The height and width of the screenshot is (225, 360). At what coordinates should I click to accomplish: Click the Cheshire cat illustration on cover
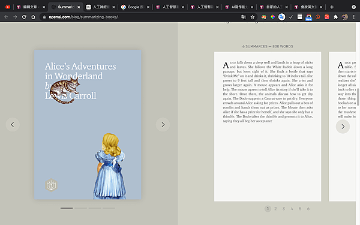pyautogui.click(x=65, y=91)
